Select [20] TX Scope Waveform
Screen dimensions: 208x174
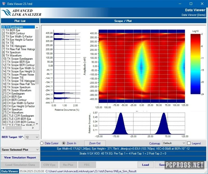pyautogui.click(x=18, y=91)
